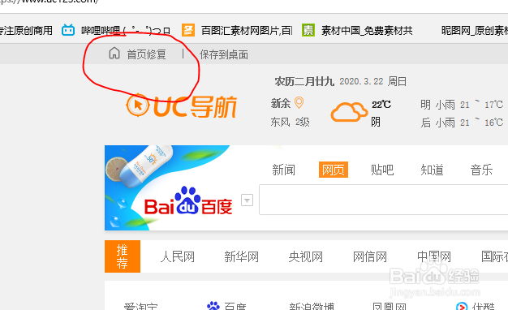The height and width of the screenshot is (310, 508).
Task: Open the 素材中国 bookmark icon
Action: tap(308, 30)
